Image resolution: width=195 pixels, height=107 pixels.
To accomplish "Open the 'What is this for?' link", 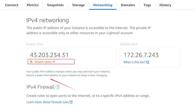I will (134, 62).
